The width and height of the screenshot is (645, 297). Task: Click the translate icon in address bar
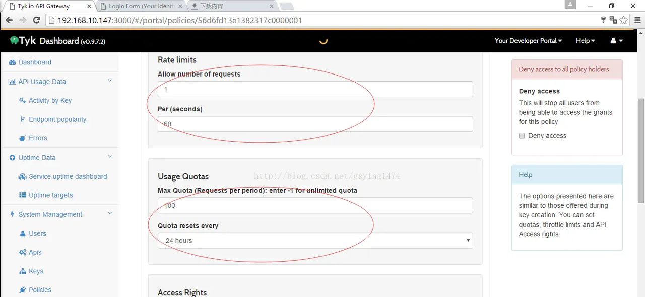pos(613,20)
